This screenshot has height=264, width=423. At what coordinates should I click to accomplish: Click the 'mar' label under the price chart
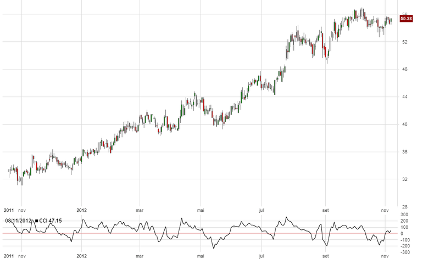140,210
